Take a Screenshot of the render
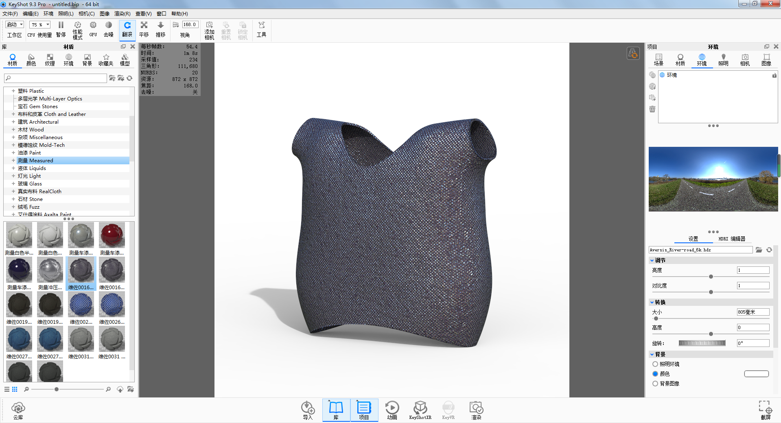 coord(766,410)
